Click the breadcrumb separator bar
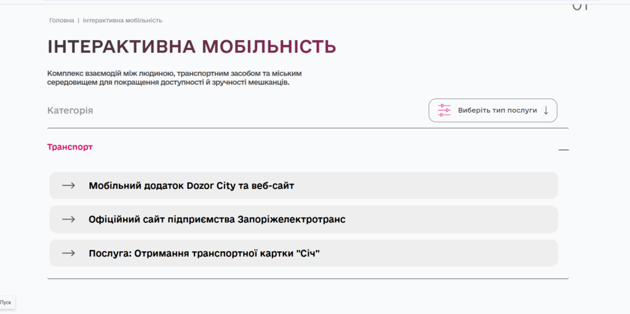This screenshot has height=314, width=630. [x=79, y=20]
